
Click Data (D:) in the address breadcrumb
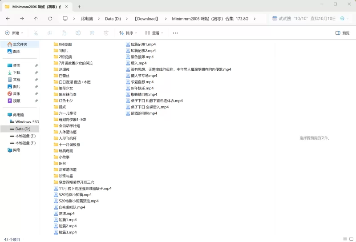pos(113,19)
